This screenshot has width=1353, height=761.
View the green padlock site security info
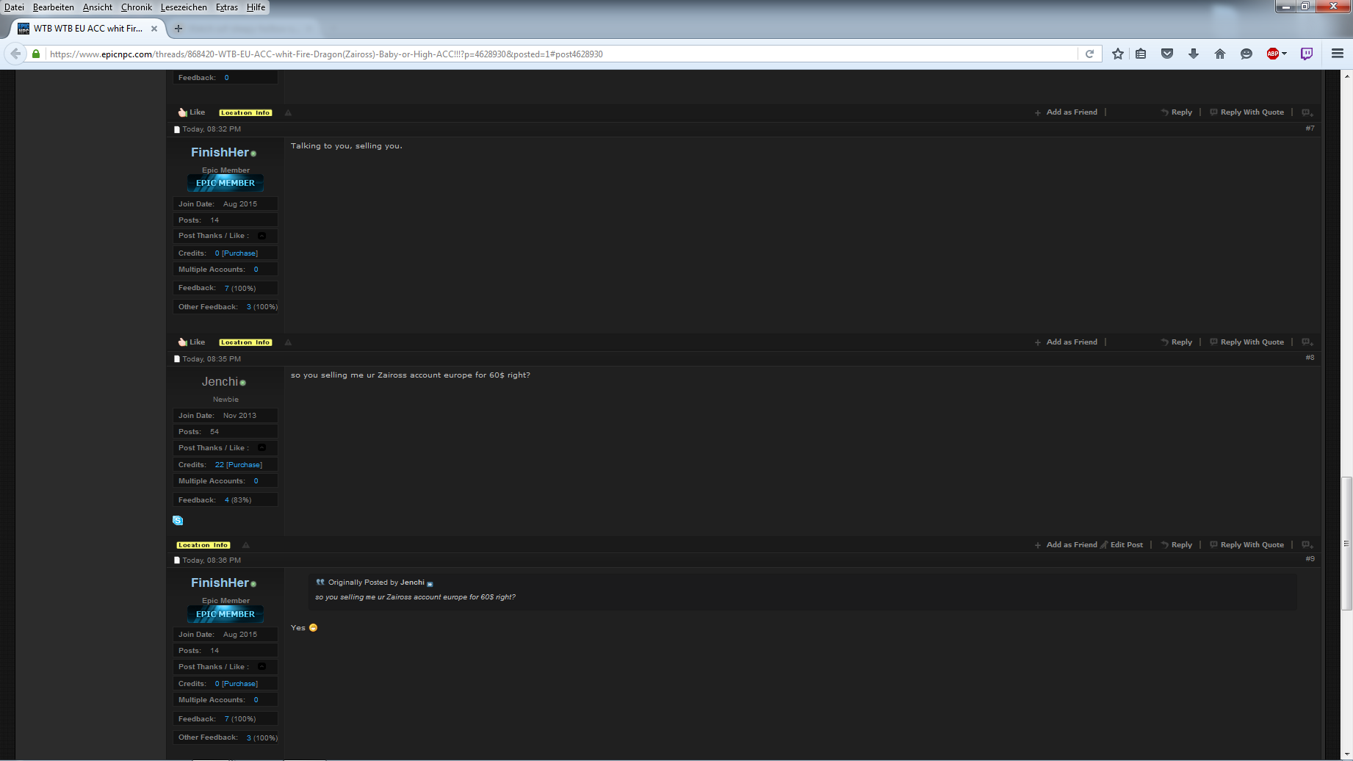click(36, 54)
